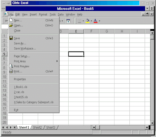Choose New... from File menu

(x=34, y=20)
